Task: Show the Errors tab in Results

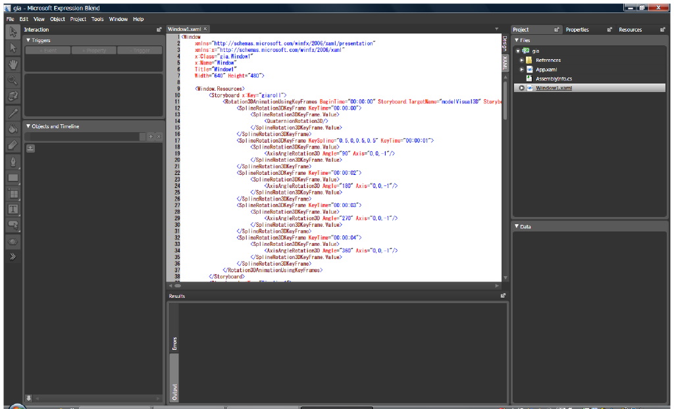Action: point(174,343)
